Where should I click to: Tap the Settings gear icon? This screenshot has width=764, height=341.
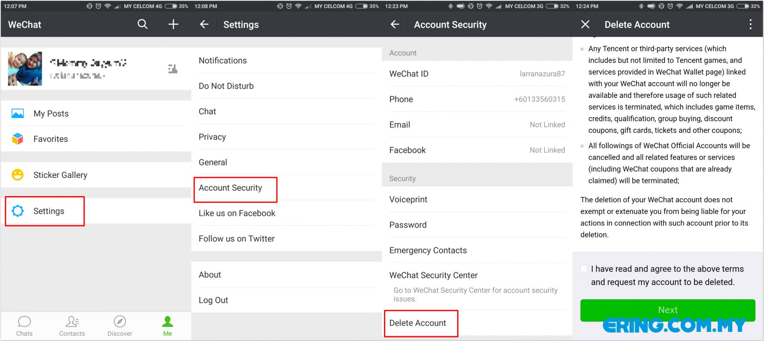coord(18,211)
